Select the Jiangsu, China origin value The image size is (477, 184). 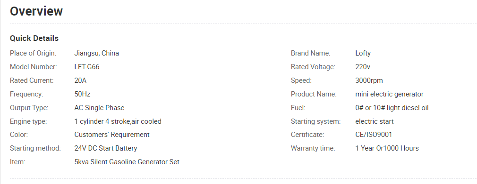click(96, 53)
